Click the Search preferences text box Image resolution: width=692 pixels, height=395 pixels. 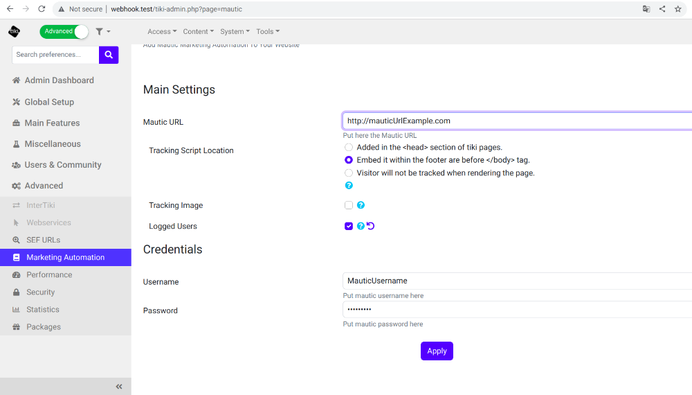tap(55, 55)
